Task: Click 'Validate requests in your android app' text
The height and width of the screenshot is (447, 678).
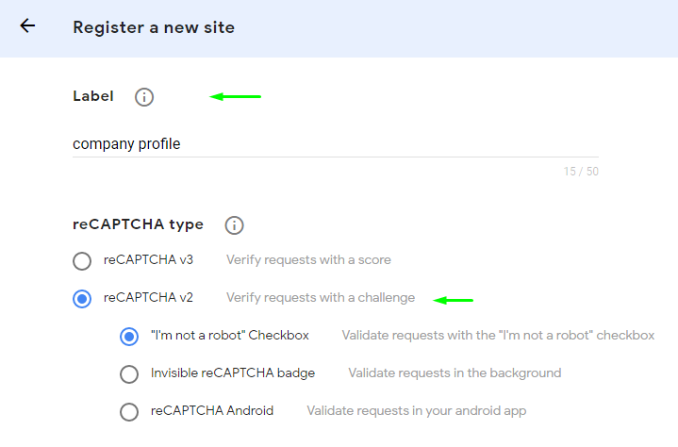Action: 416,410
